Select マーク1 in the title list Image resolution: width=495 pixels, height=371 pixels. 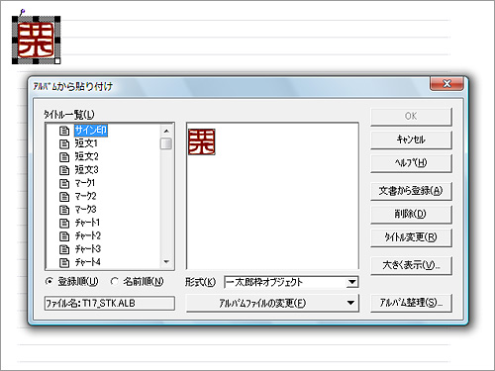click(x=85, y=183)
